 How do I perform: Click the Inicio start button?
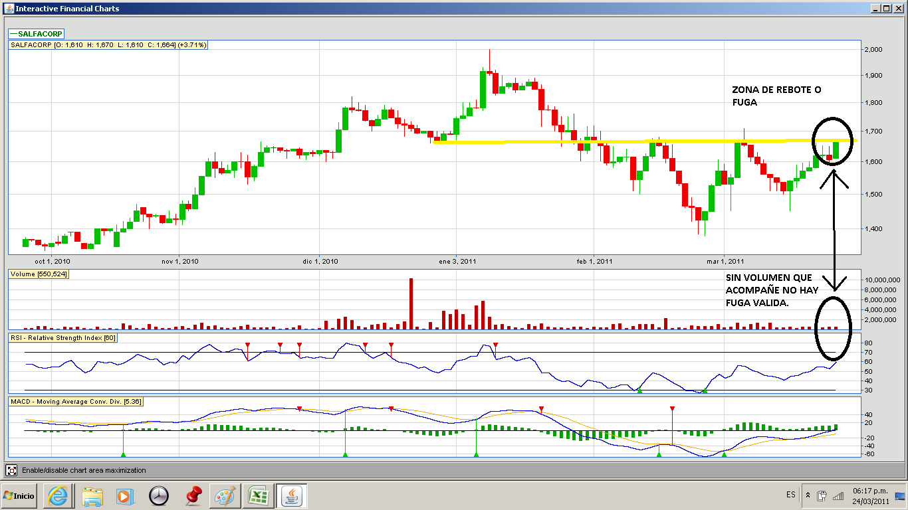19,495
